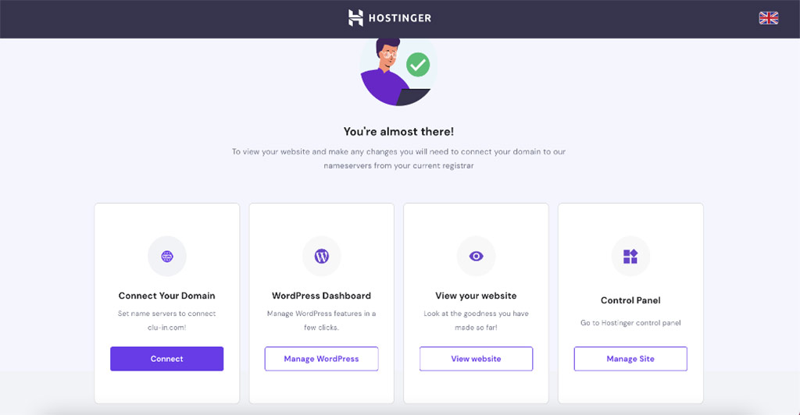Viewport: 800px width, 415px height.
Task: Click the WordPress Dashboard card title
Action: pos(321,296)
